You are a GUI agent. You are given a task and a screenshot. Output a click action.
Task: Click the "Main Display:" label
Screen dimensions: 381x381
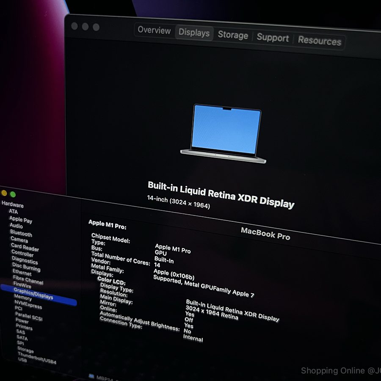click(x=116, y=299)
